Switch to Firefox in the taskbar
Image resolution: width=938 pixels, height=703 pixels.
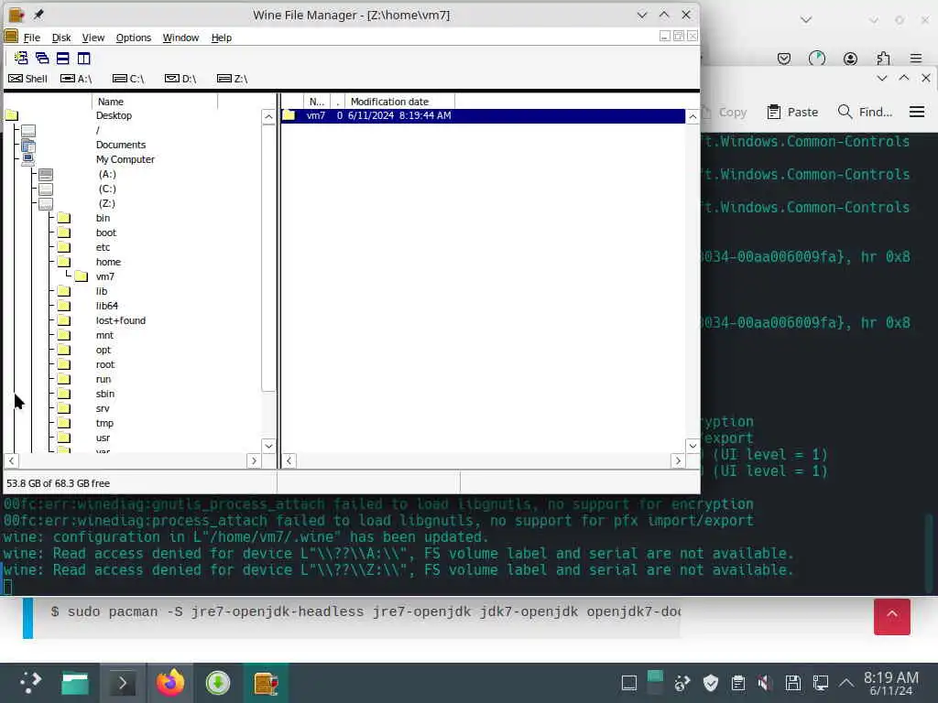tap(170, 683)
